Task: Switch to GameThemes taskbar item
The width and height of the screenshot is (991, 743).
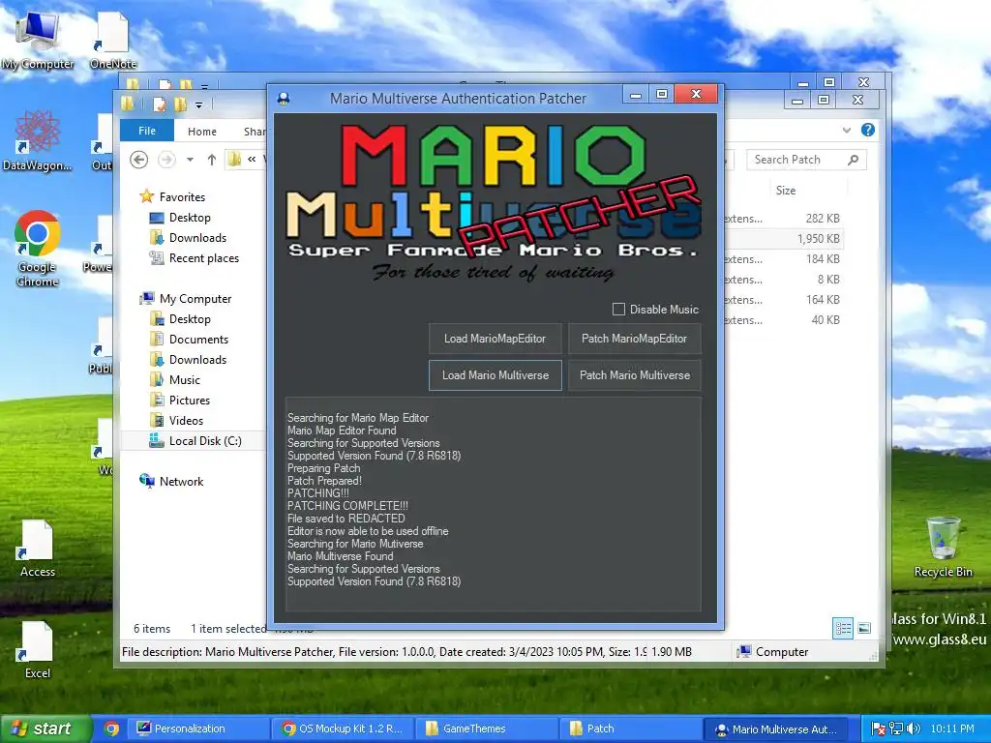Action: click(487, 728)
